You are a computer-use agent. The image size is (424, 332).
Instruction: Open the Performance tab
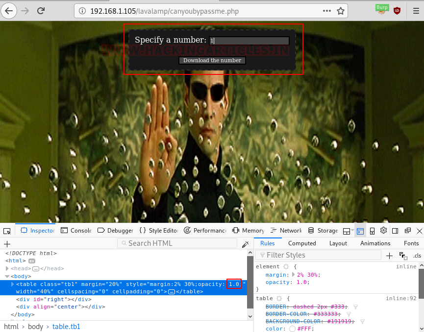click(205, 231)
